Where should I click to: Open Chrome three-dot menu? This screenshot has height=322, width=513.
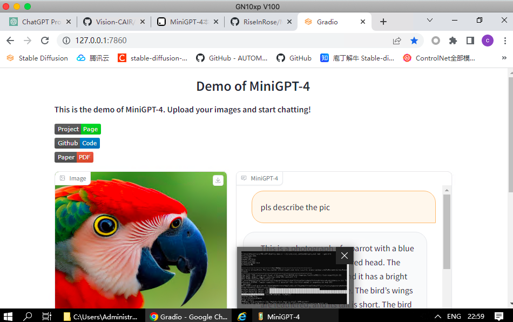[x=505, y=41]
